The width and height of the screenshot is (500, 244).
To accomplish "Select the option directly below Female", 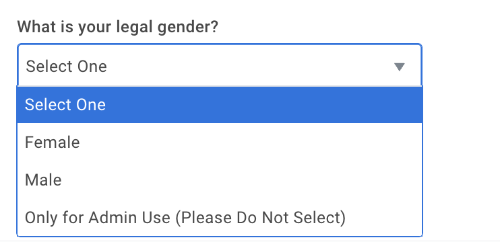I will pos(220,180).
